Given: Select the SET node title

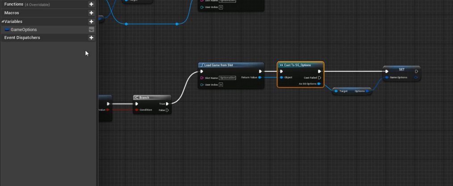Looking at the screenshot, I should point(402,70).
